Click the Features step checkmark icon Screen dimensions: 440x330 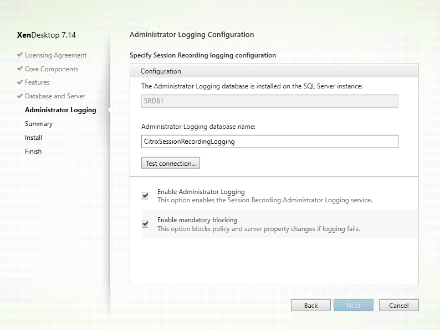click(x=20, y=82)
